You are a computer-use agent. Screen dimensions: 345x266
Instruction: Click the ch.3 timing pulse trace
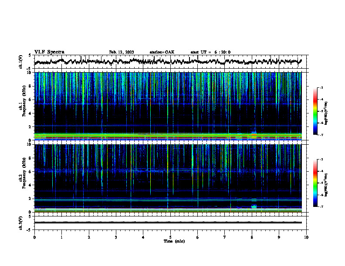click(x=168, y=223)
